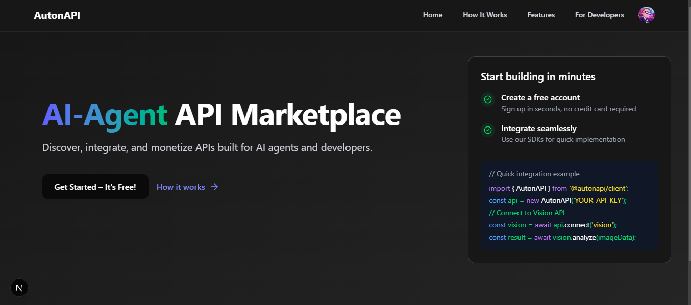Click the quick integration code example panel
The image size is (691, 305).
click(570, 206)
